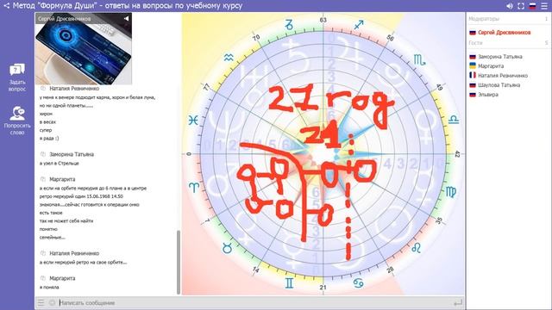Enter fullscreen mode from the top bar

click(x=521, y=6)
